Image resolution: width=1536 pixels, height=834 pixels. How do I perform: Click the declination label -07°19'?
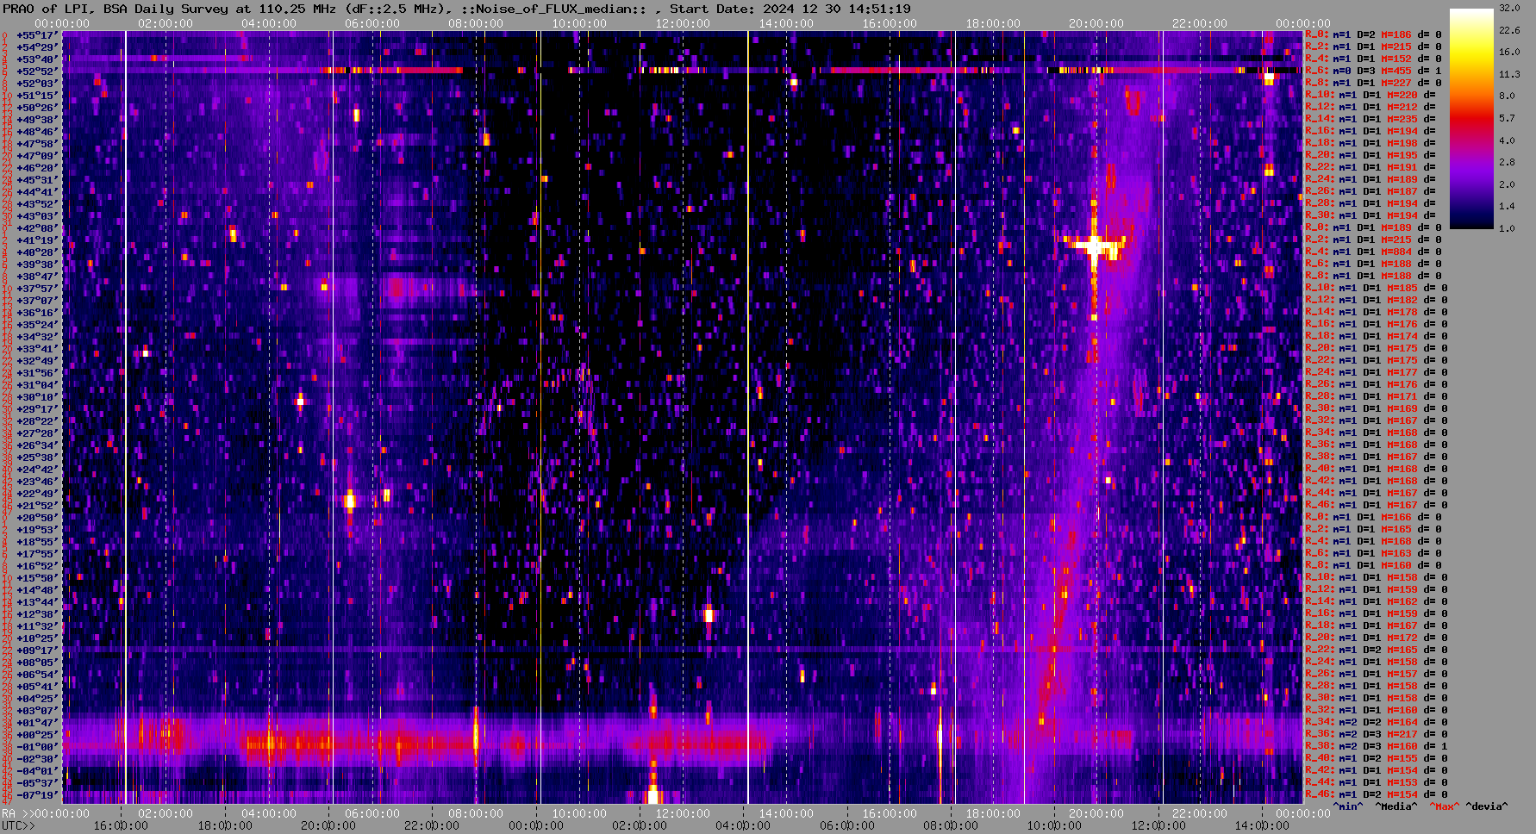click(x=36, y=794)
